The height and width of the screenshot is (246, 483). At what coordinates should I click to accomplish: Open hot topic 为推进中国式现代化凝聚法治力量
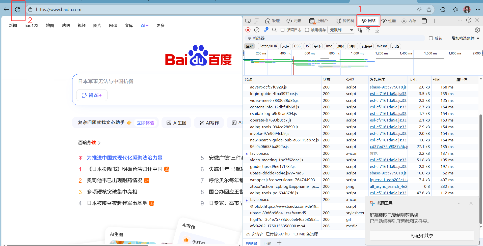[x=125, y=158]
